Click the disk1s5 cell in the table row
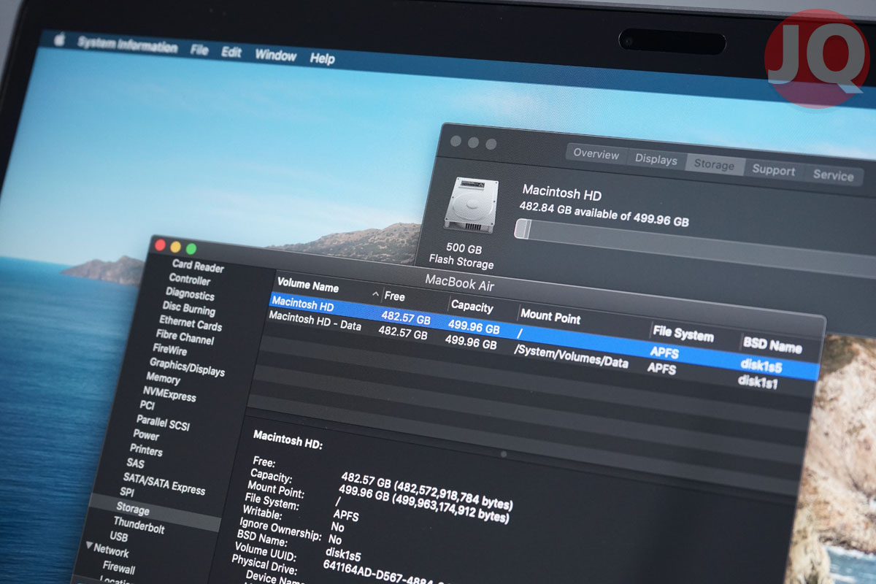Viewport: 876px width, 584px height. (761, 366)
